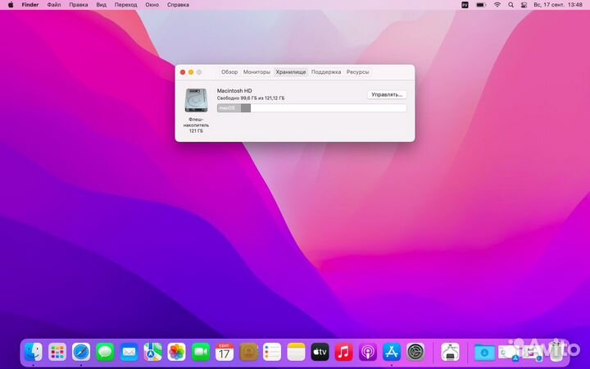Open the Wi-Fi menu bar icon
Viewport: 590px width, 369px height.
click(x=497, y=5)
